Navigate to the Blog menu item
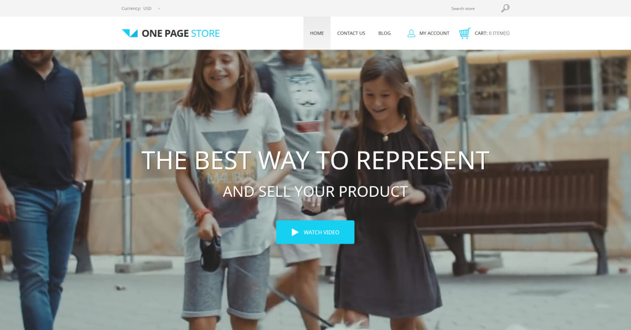Viewport: 631px width, 330px height. click(384, 33)
